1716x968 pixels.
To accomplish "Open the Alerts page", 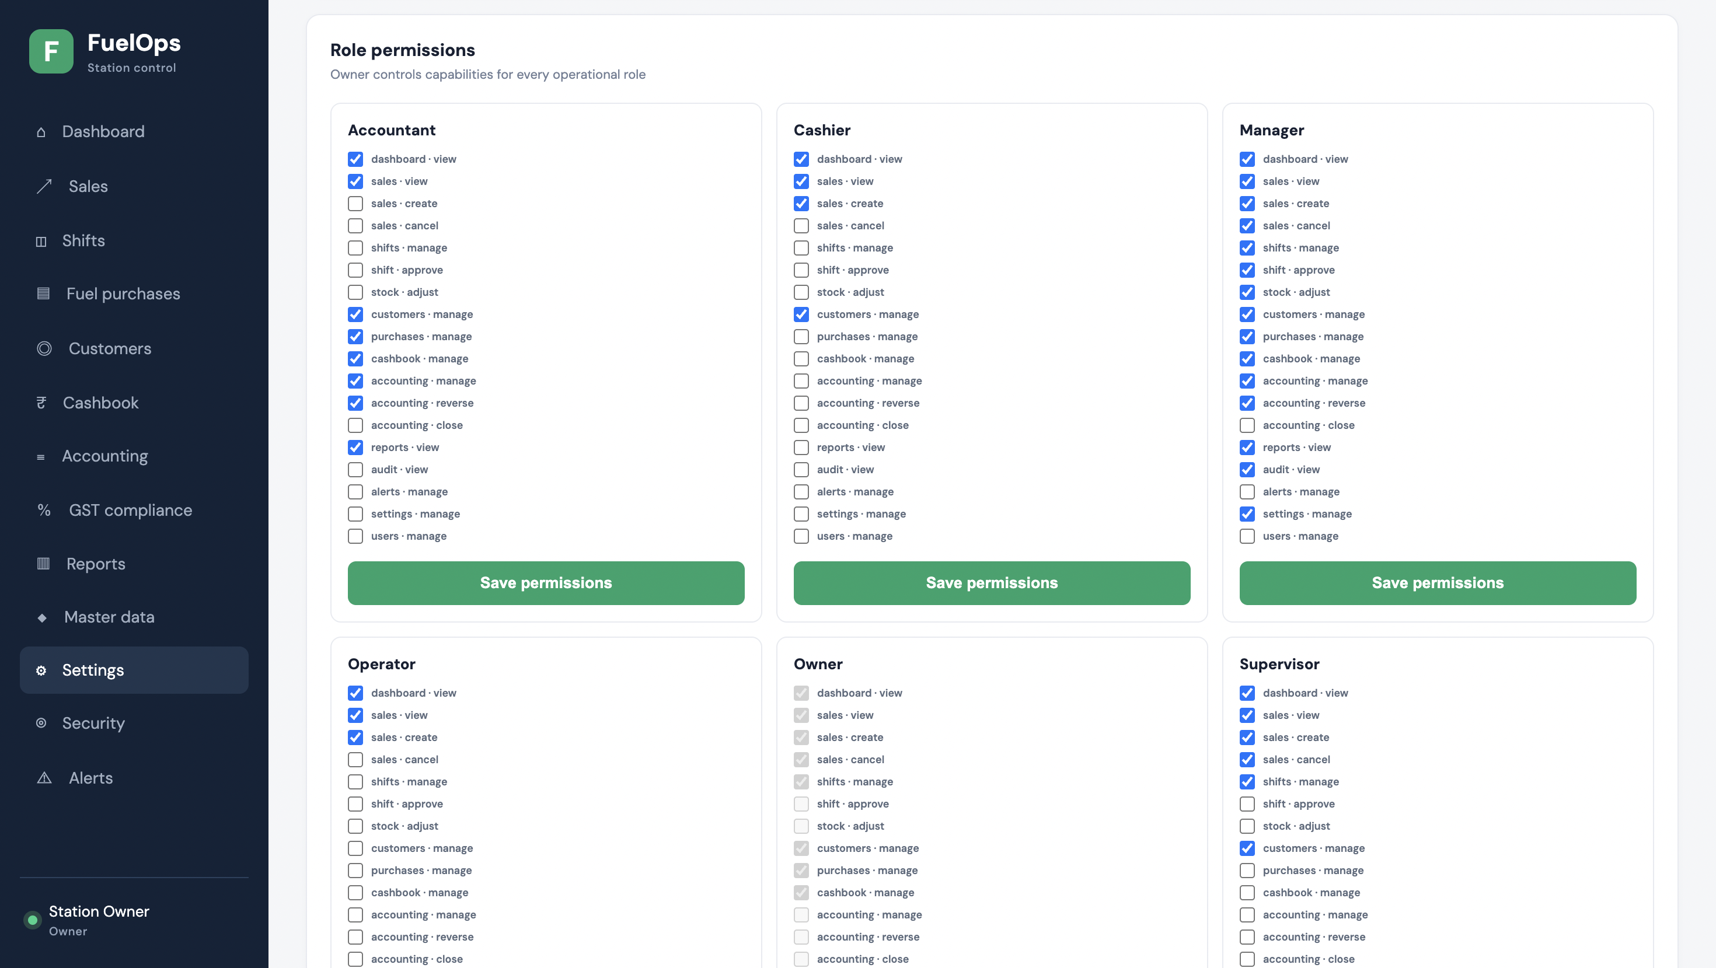I will pyautogui.click(x=134, y=778).
